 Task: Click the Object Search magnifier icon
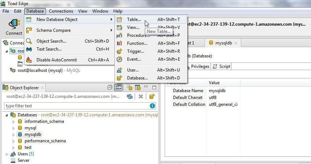pos(29,41)
